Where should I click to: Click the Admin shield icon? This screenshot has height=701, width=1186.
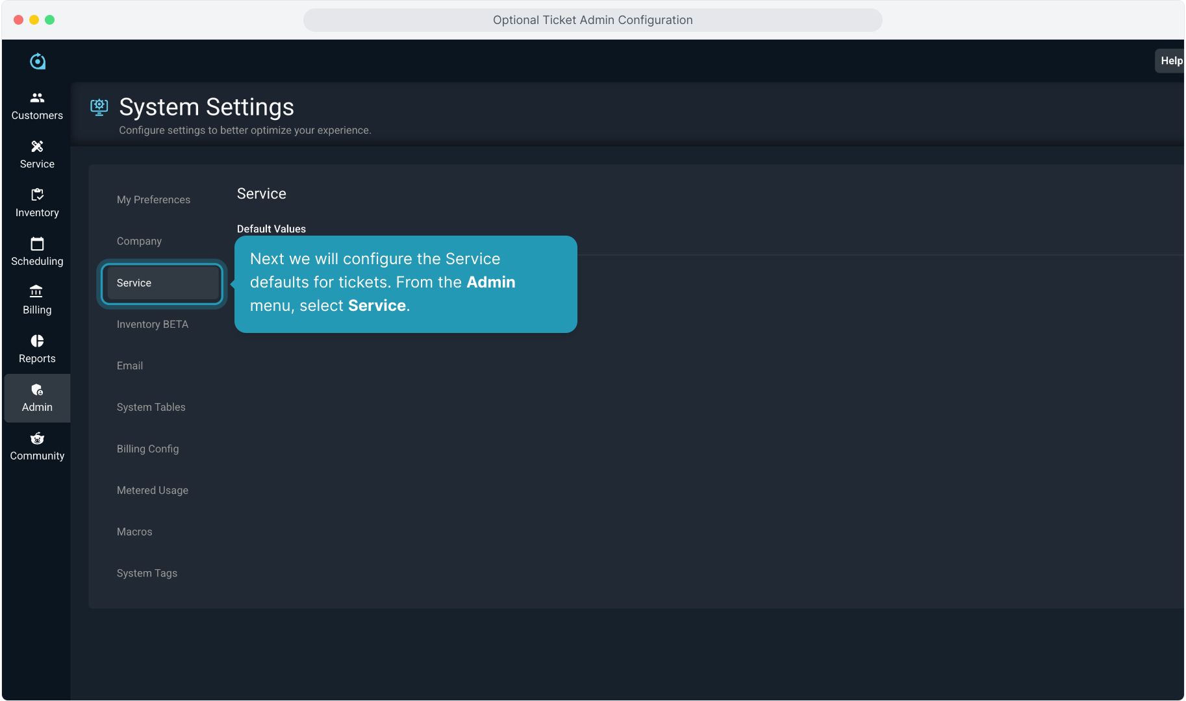(37, 390)
